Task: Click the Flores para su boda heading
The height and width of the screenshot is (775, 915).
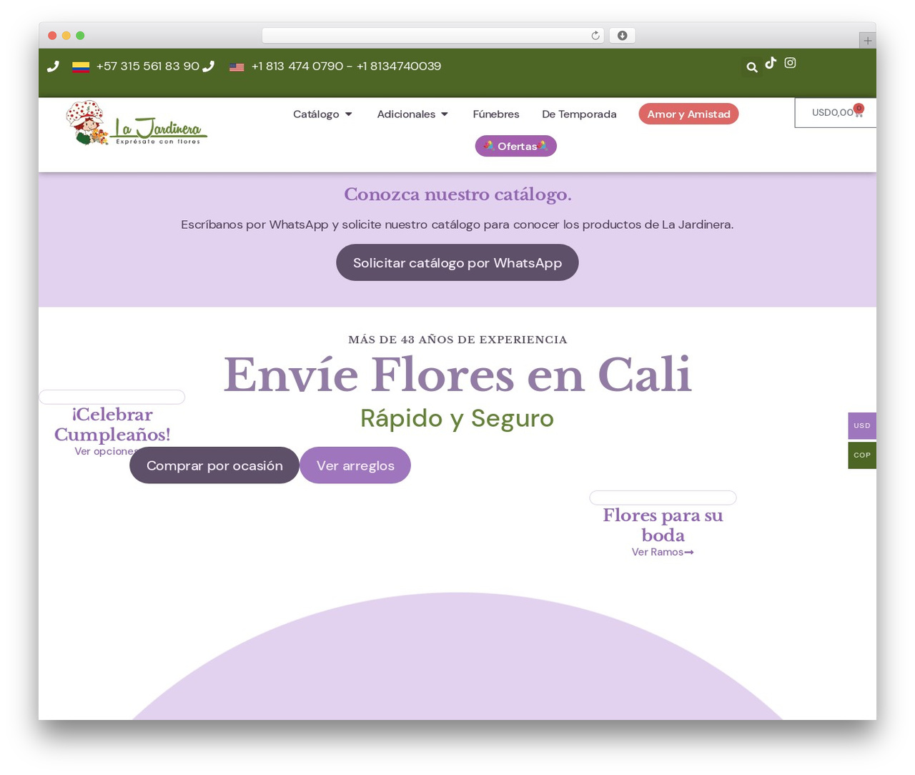Action: 663,525
